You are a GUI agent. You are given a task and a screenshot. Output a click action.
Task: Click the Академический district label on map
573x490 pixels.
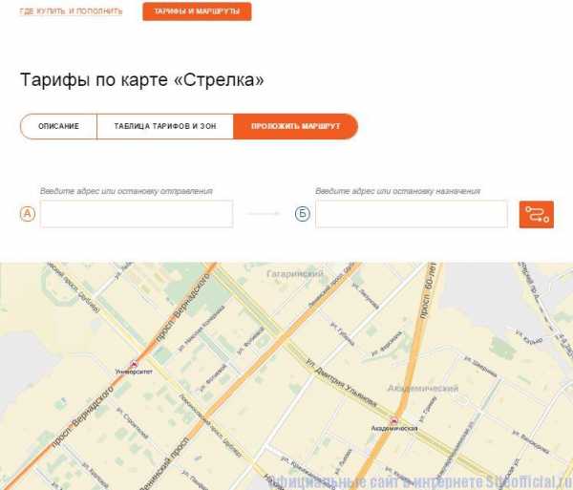pos(422,388)
